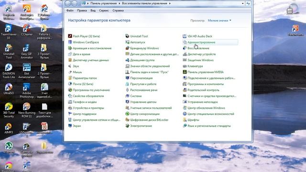Click the Система icon
This screenshot has width=306, height=172.
(127, 96)
